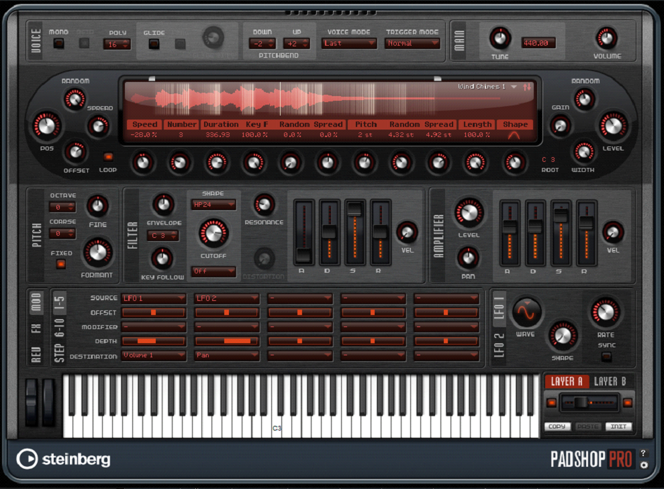
Task: Click the C3 key on keyboard
Action: 277,406
